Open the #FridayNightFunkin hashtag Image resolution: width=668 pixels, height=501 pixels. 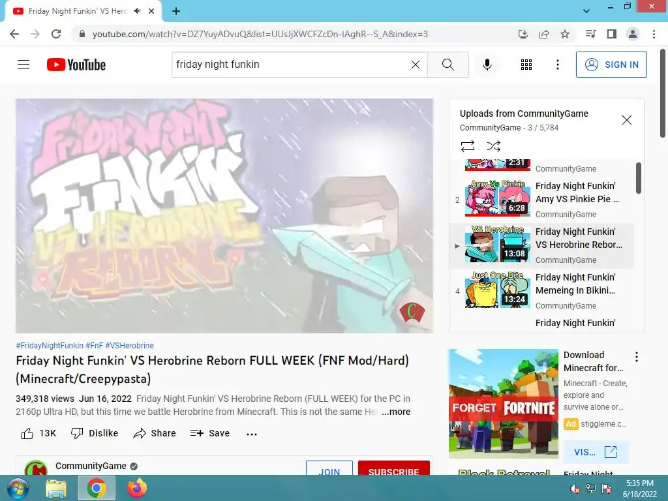tap(50, 346)
